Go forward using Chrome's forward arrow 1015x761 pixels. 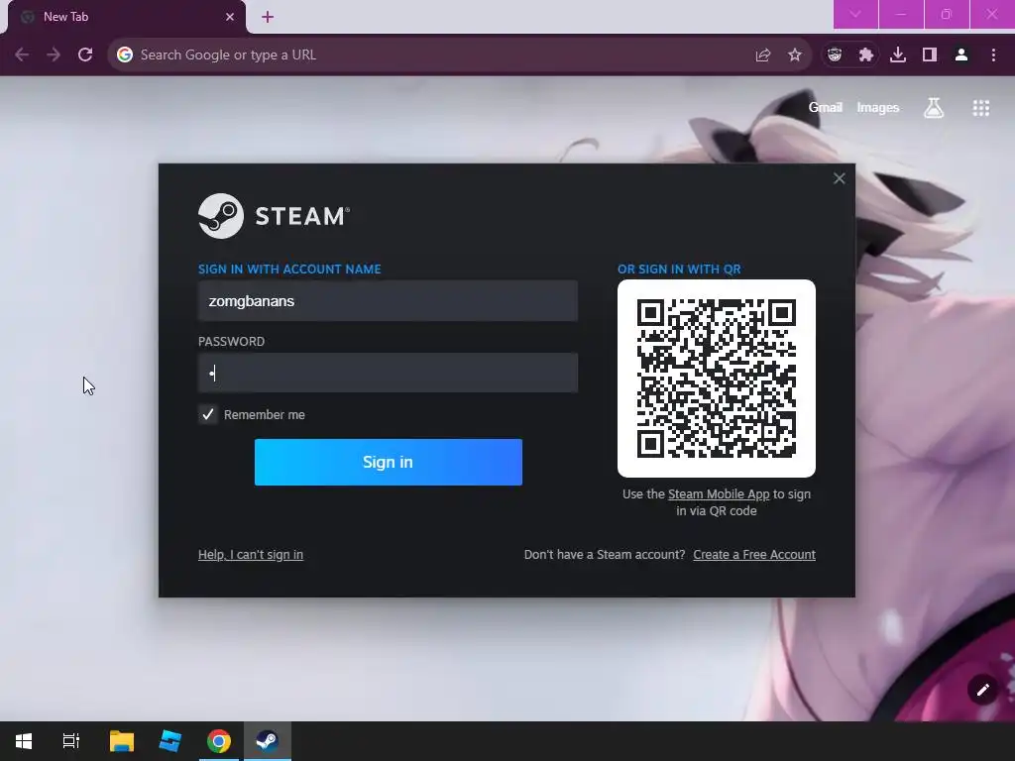(54, 55)
